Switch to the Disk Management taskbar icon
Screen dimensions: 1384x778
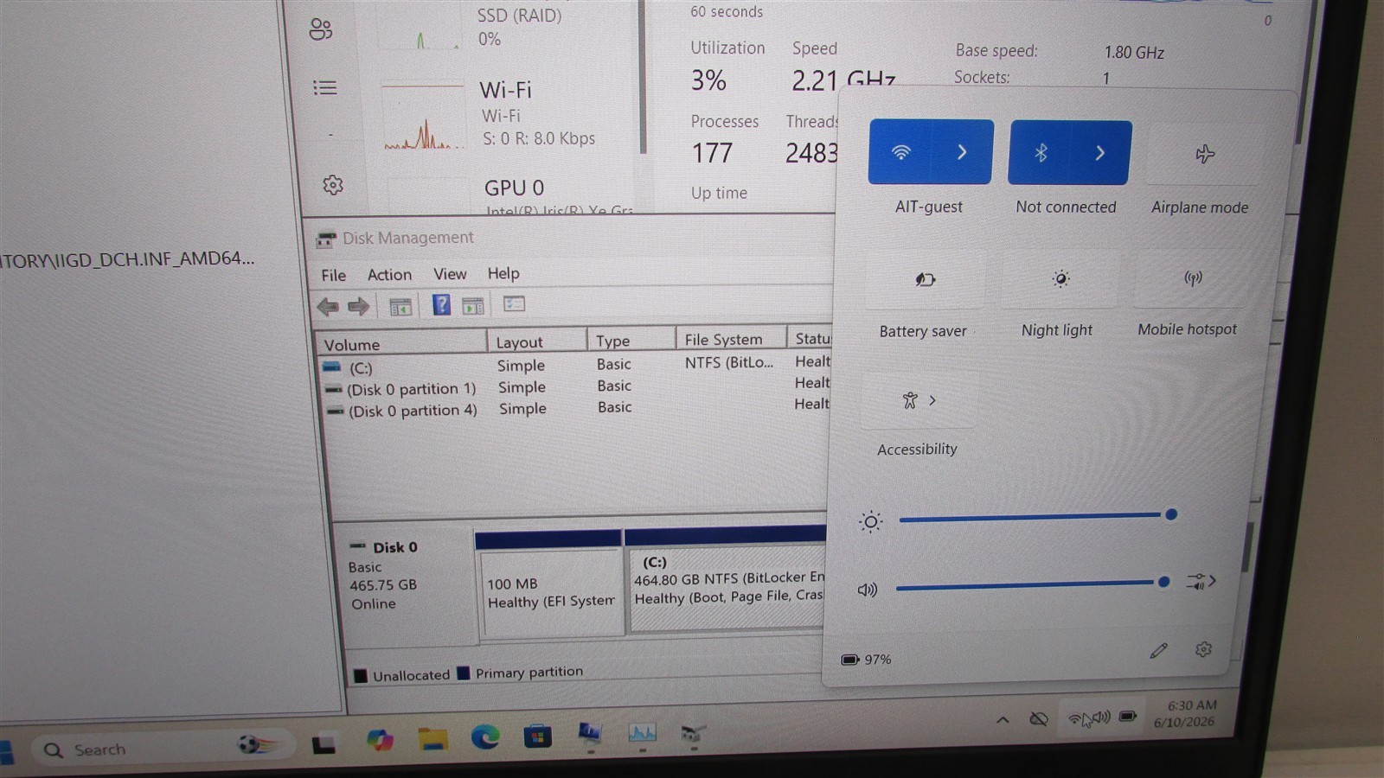[x=693, y=734]
